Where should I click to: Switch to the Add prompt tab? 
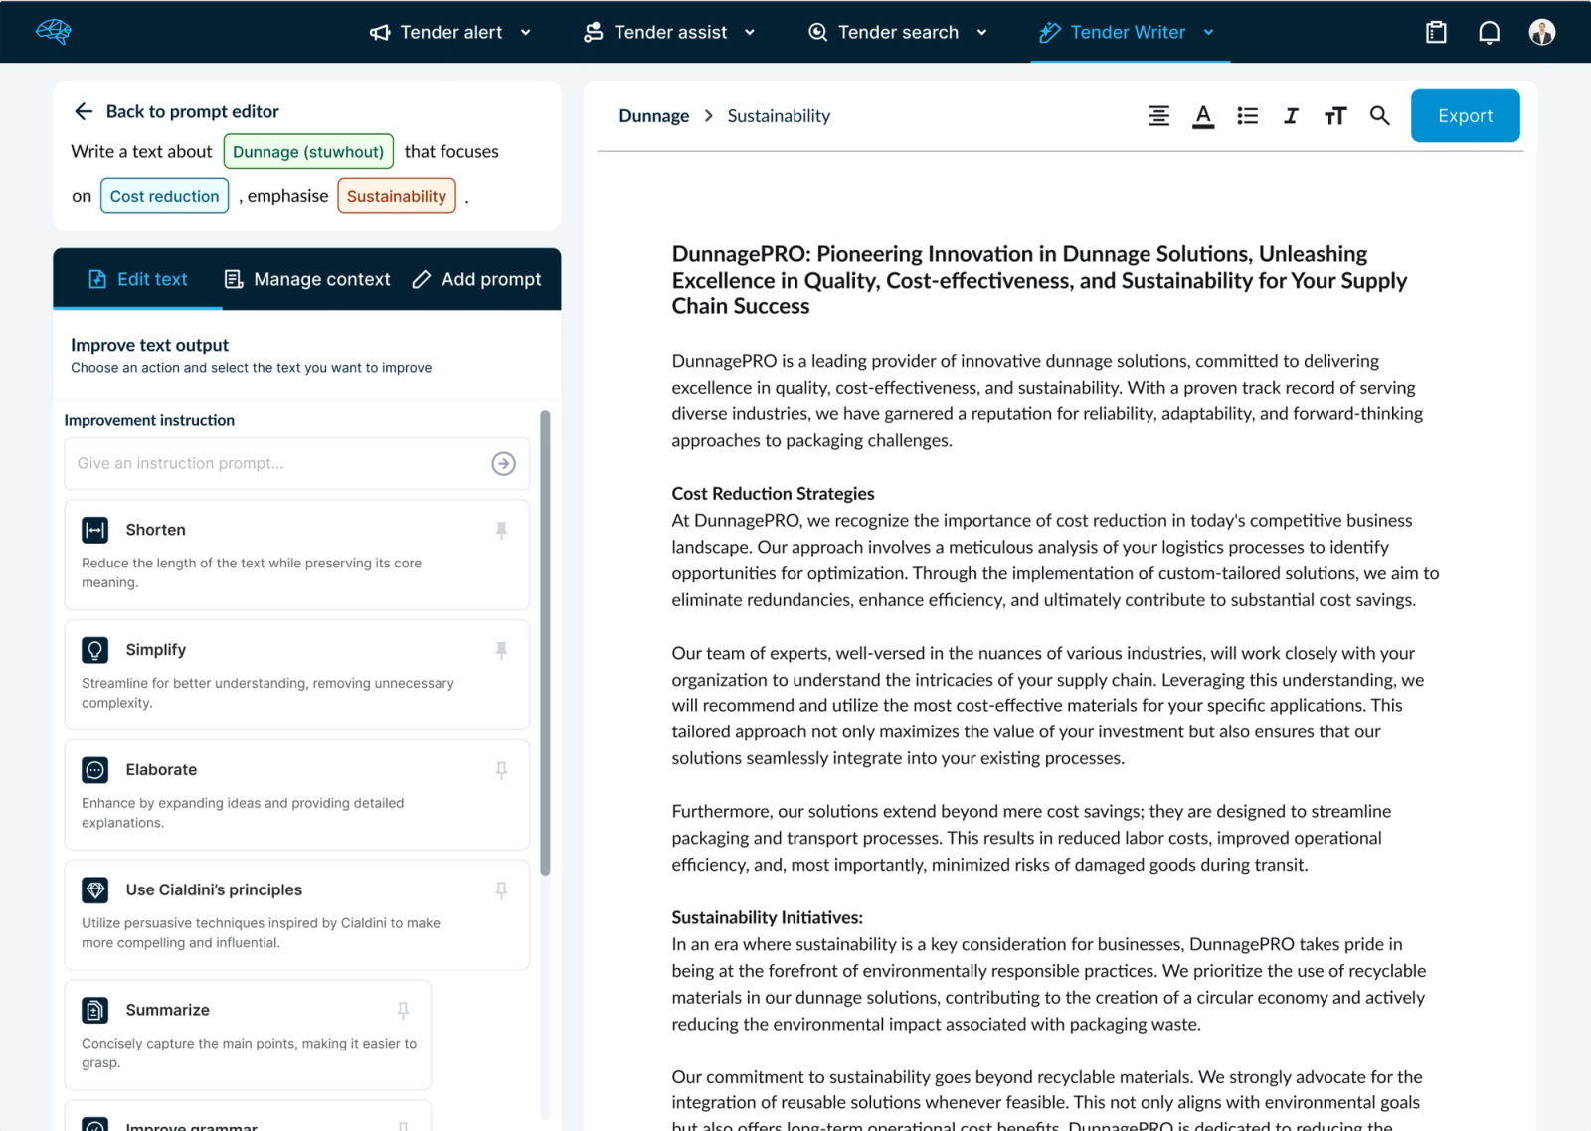tap(477, 279)
